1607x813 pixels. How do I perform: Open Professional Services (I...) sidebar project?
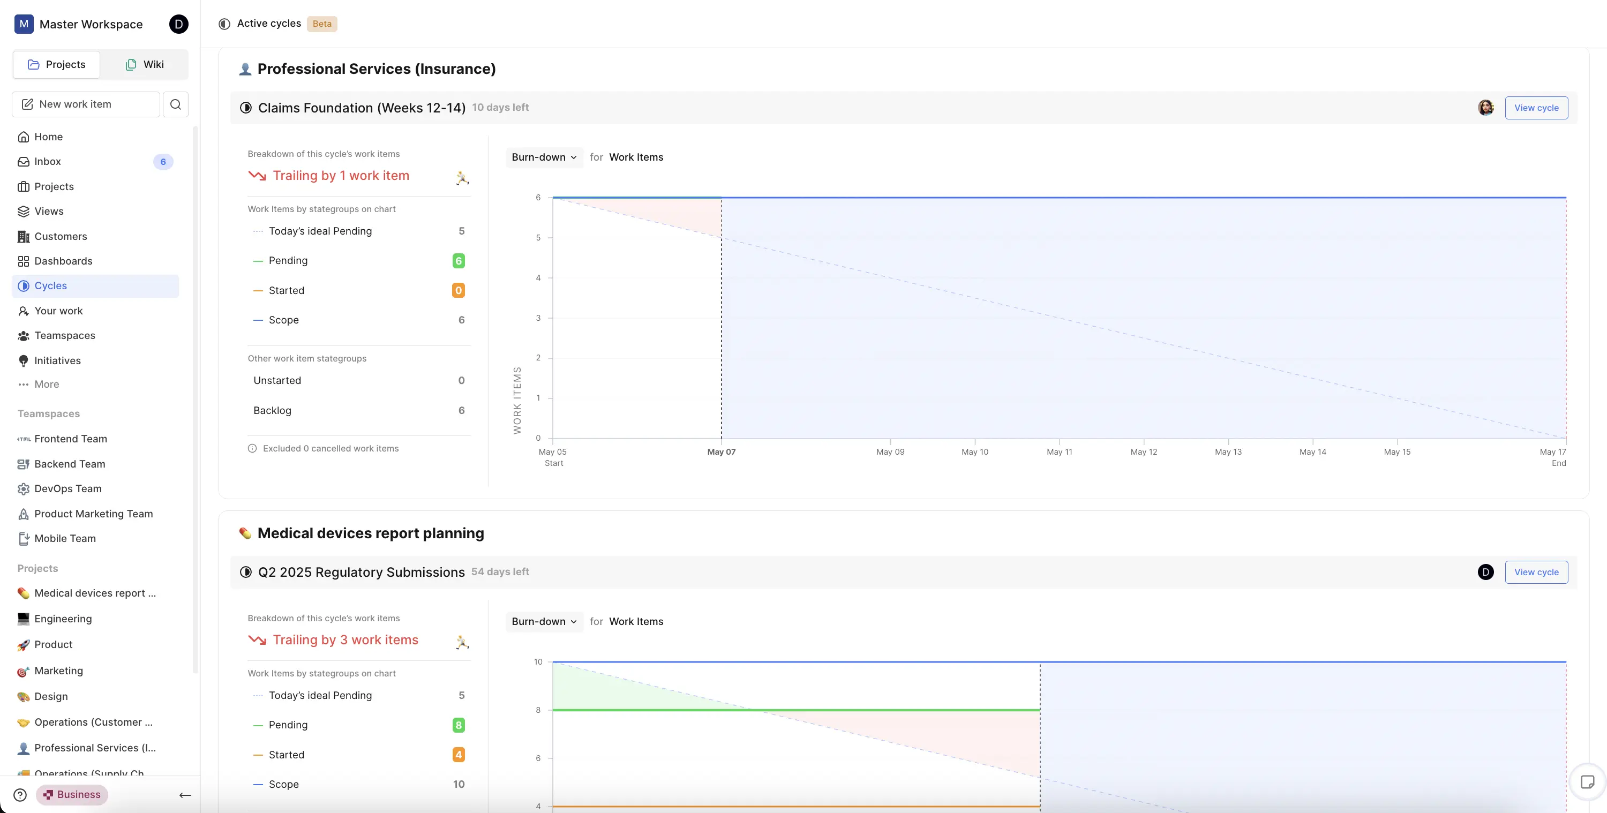(x=95, y=748)
